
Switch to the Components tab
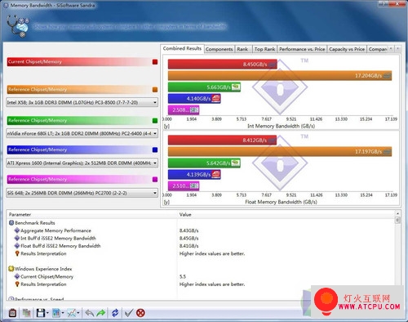pyautogui.click(x=220, y=49)
